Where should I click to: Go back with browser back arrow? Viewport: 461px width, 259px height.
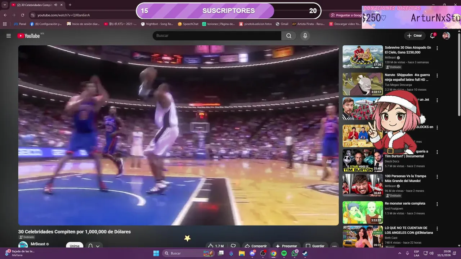5,15
